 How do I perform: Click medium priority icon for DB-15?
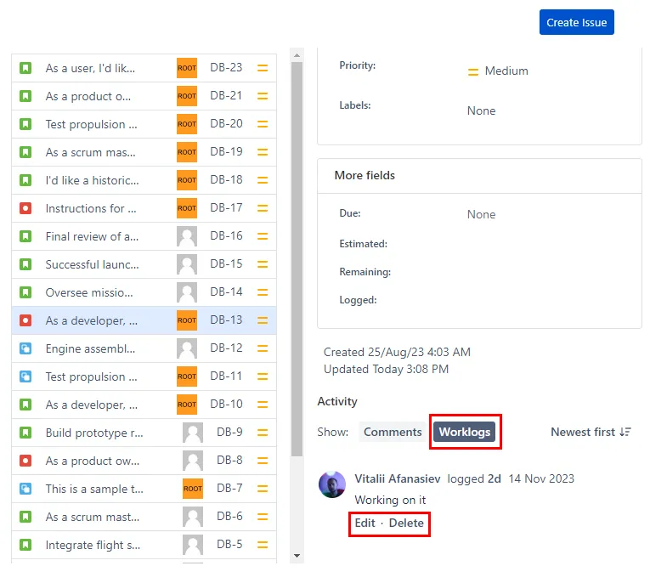263,264
